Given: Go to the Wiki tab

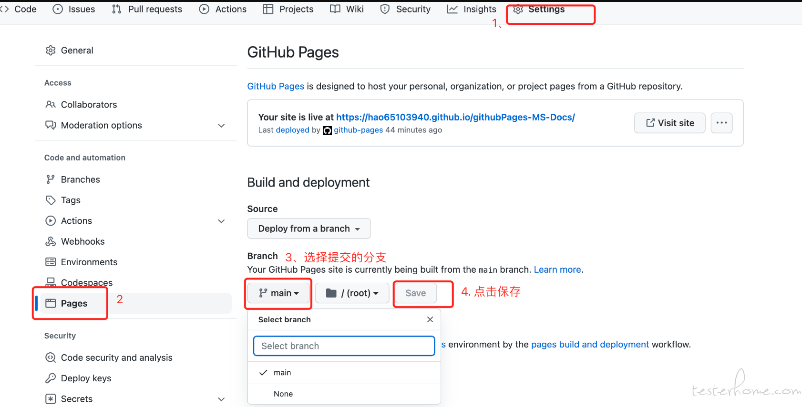Looking at the screenshot, I should pyautogui.click(x=347, y=9).
